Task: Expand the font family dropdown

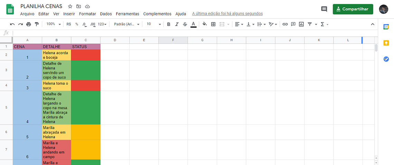Action: point(126,24)
